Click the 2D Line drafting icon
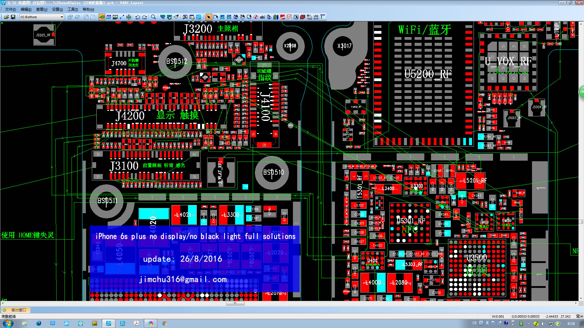This screenshot has height=328, width=584. tap(216, 17)
